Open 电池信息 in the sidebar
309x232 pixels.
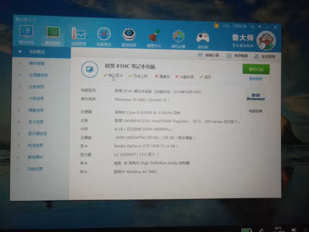(35, 146)
